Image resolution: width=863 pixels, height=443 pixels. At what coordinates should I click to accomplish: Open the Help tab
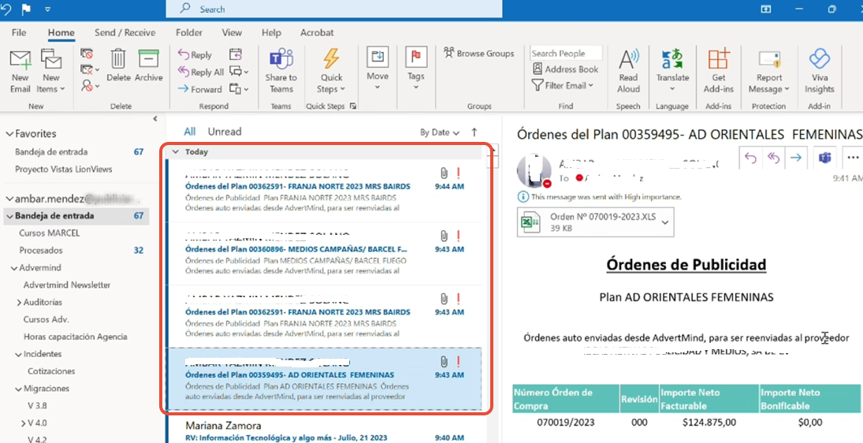[x=271, y=32]
